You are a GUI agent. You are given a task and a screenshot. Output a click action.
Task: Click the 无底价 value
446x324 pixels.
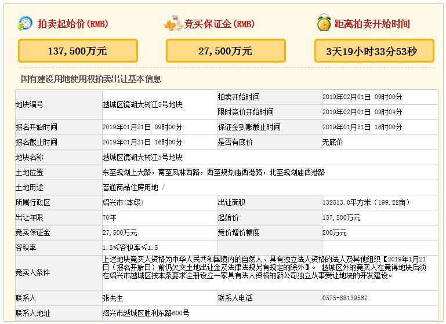[x=332, y=142]
